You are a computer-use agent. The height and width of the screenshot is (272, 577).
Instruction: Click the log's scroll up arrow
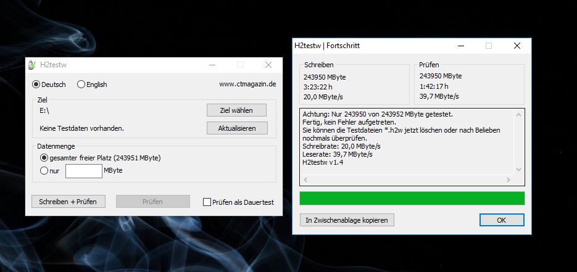pos(518,115)
